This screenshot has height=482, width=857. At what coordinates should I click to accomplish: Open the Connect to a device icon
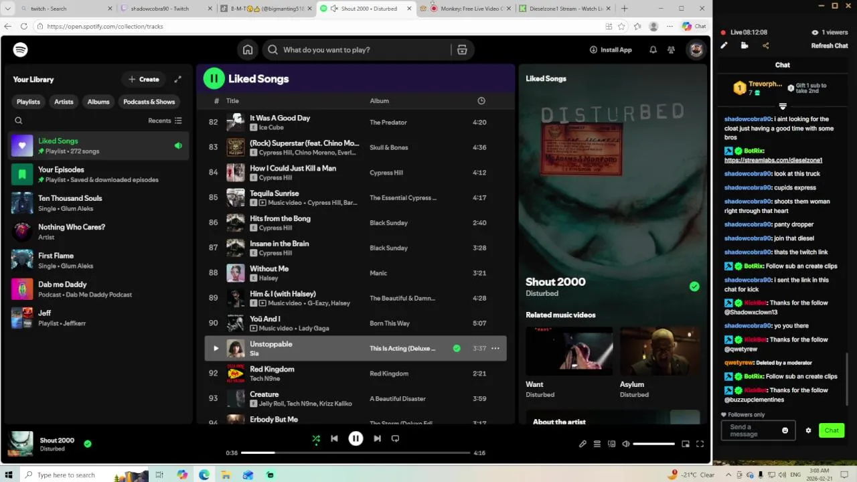[x=611, y=444]
